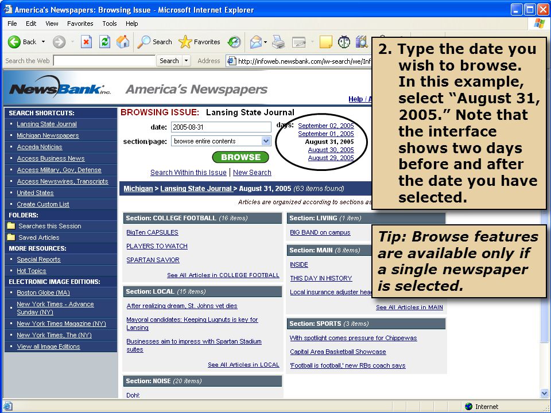Open the Boston Globe (MA) image edition

click(43, 293)
